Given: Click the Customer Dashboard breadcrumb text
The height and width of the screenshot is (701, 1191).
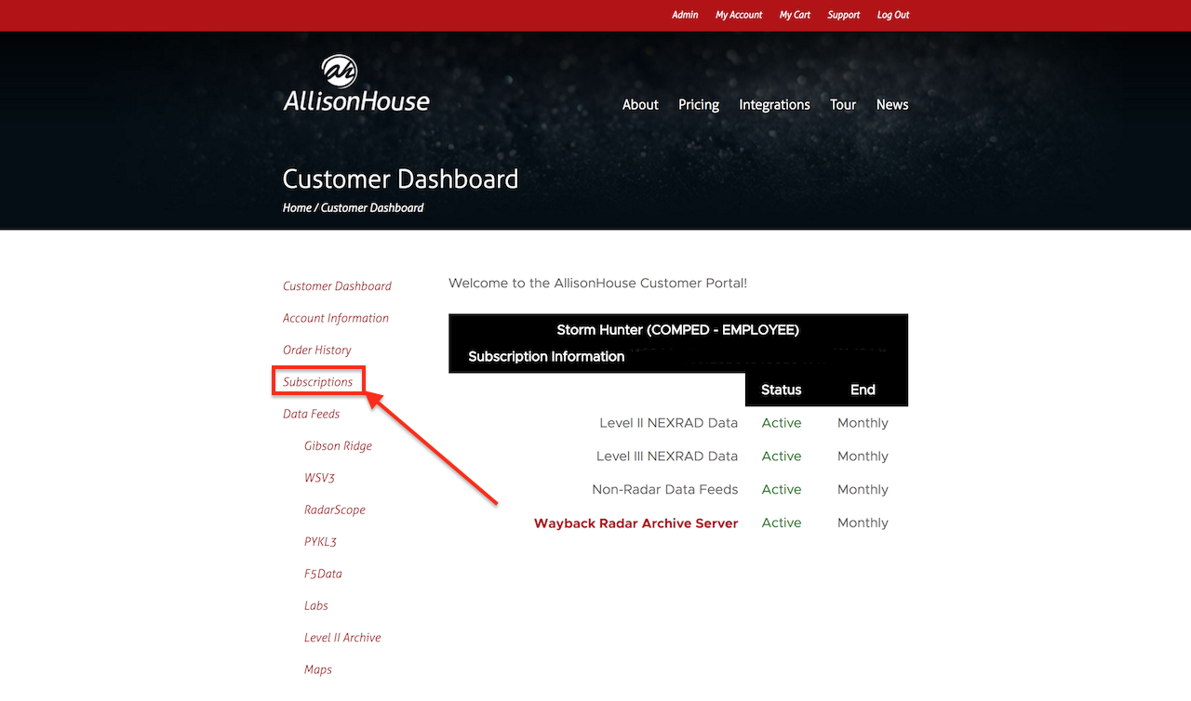Looking at the screenshot, I should pyautogui.click(x=372, y=208).
